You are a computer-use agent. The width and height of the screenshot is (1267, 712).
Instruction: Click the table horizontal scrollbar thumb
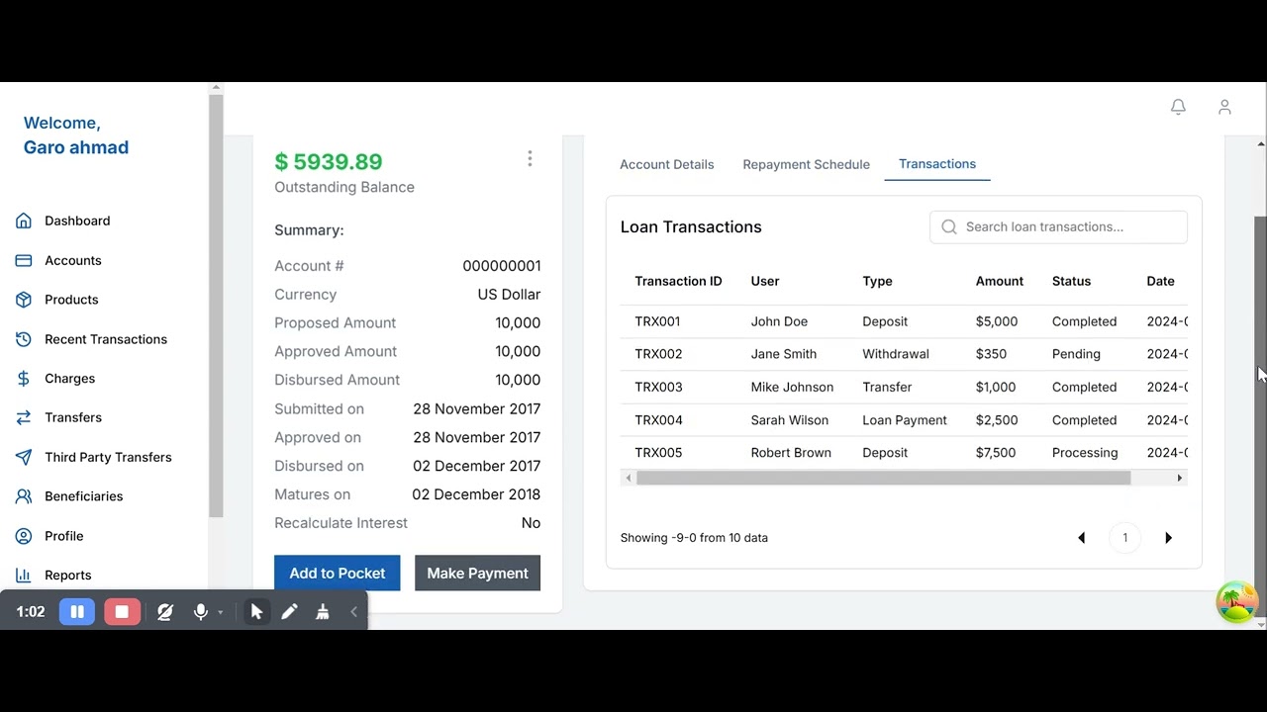(883, 478)
